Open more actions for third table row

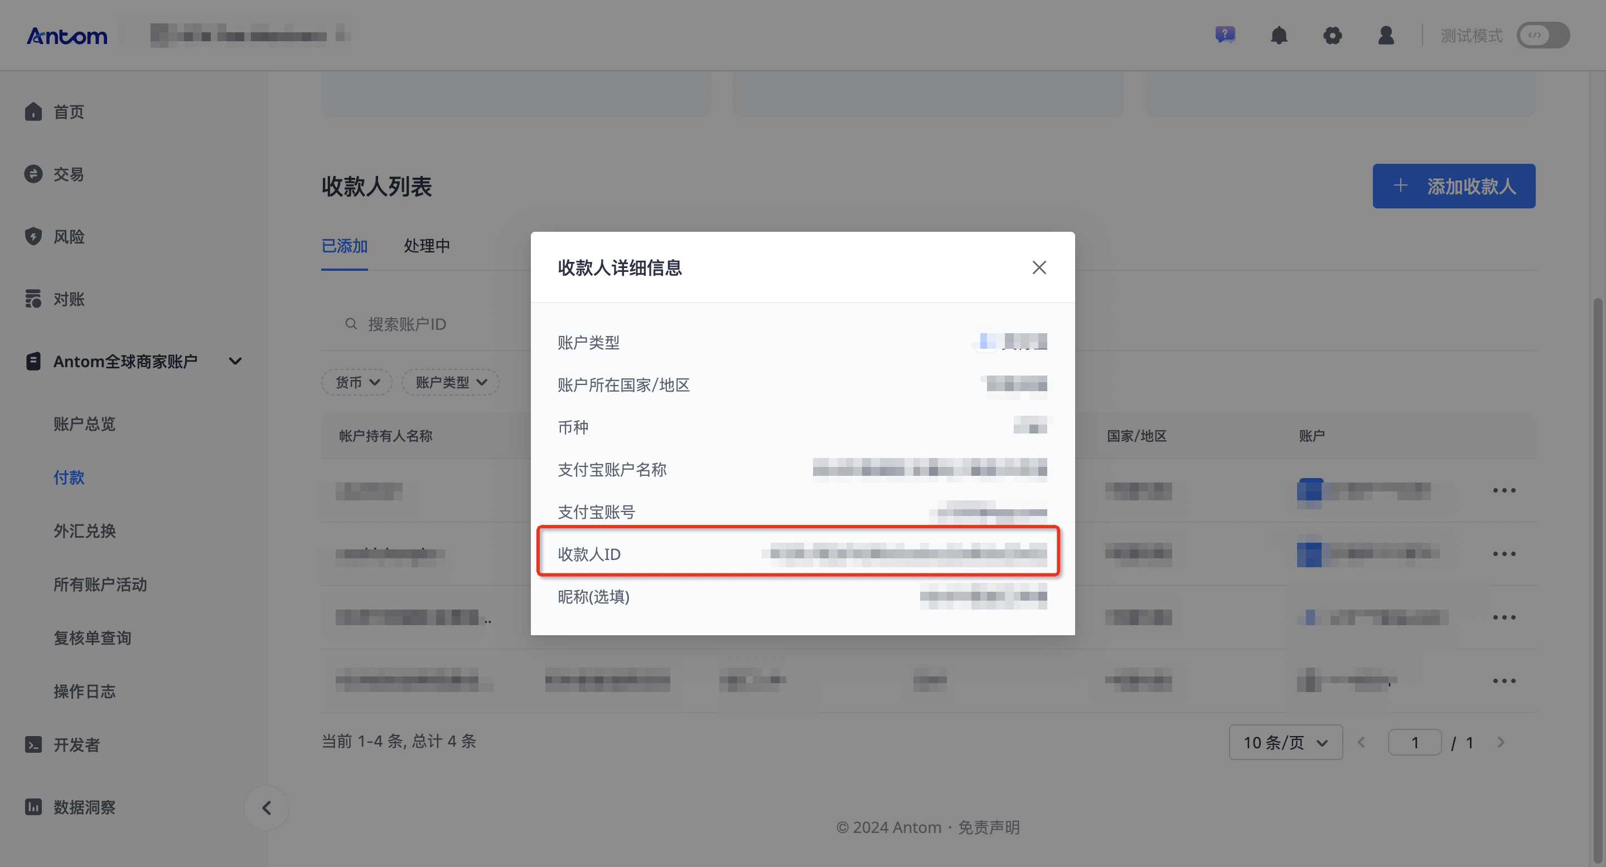click(x=1505, y=618)
